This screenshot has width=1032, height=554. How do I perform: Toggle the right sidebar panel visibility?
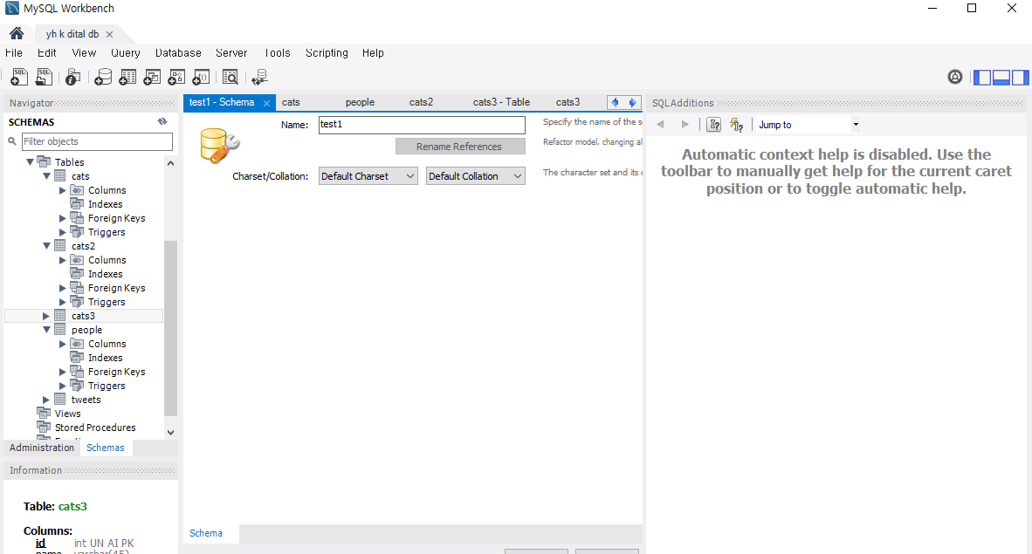coord(1020,77)
